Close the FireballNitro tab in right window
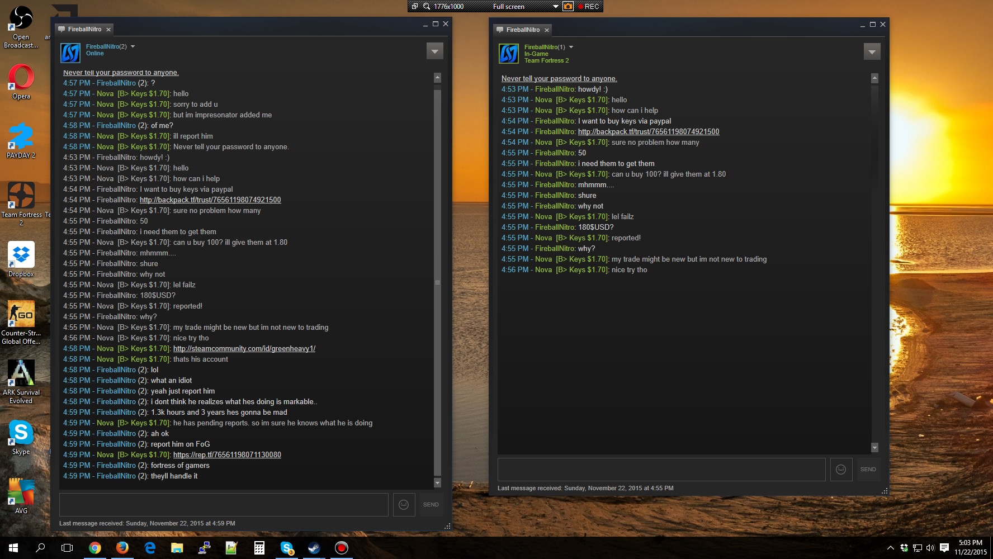The image size is (993, 559). (x=547, y=30)
